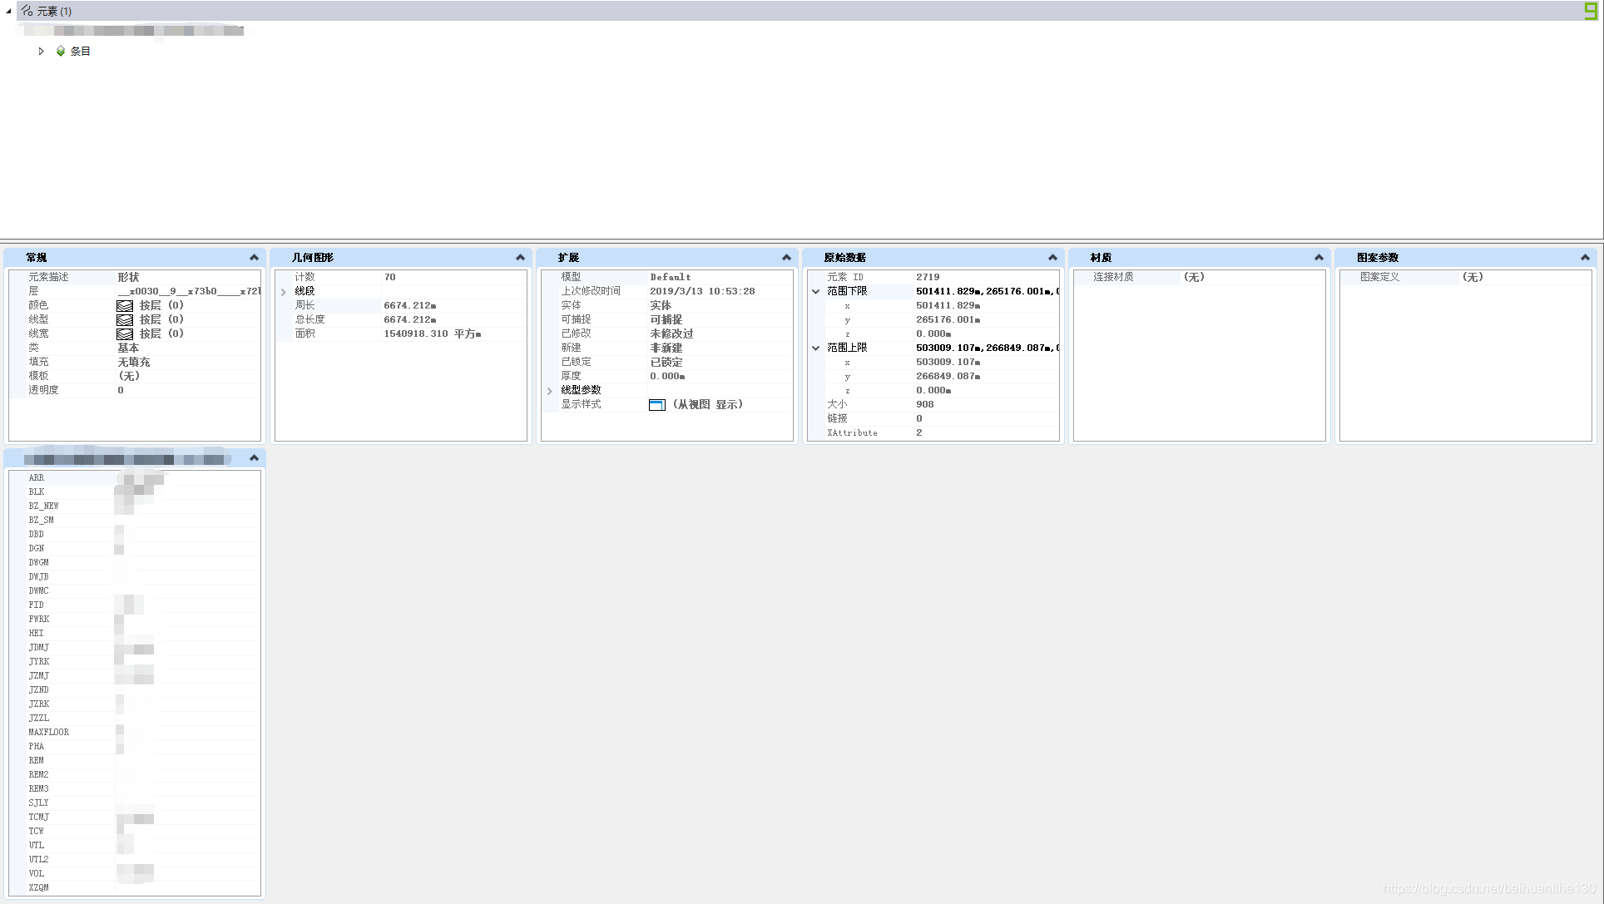Click the 类 value 基本
This screenshot has height=904, width=1604.
tap(128, 348)
